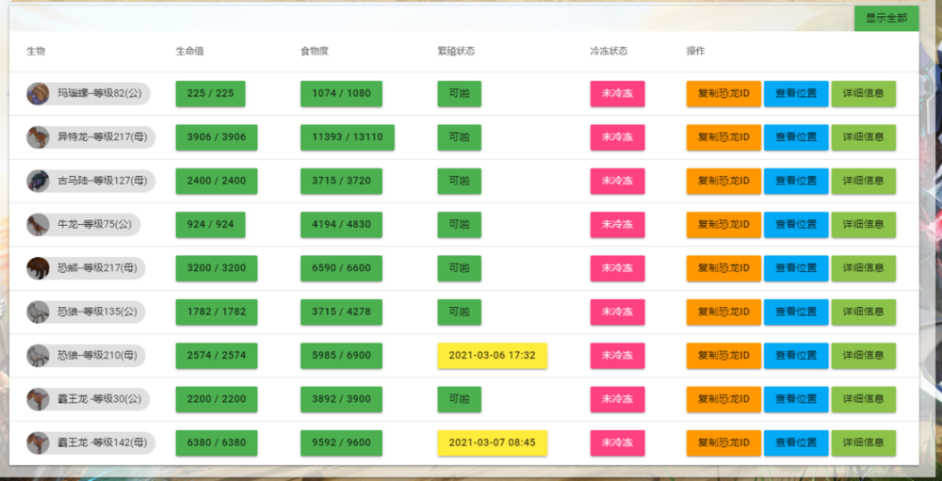942x481 pixels.
Task: Click the 生命值 column header
Action: click(189, 51)
